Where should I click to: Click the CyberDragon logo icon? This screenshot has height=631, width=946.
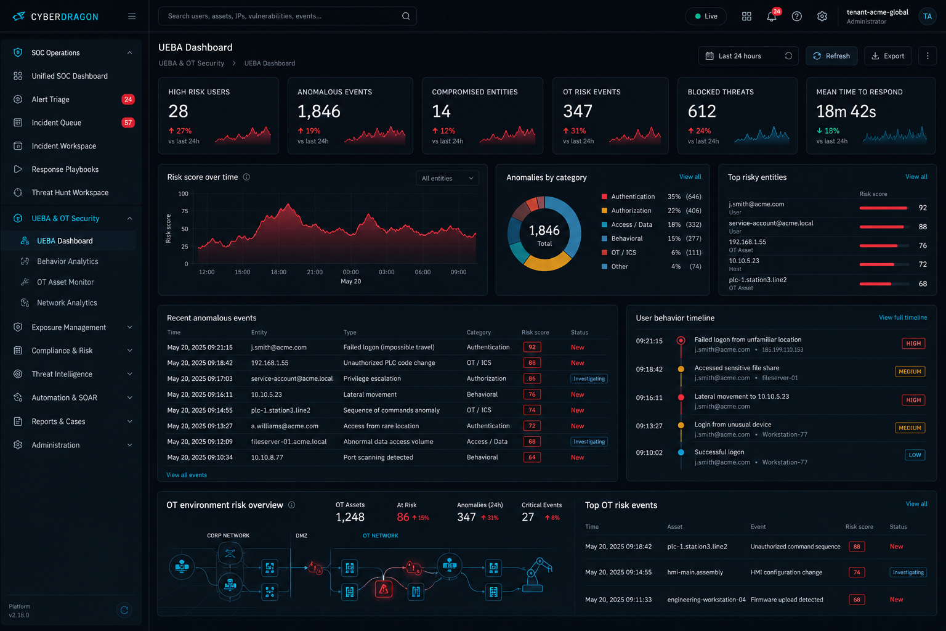[19, 17]
